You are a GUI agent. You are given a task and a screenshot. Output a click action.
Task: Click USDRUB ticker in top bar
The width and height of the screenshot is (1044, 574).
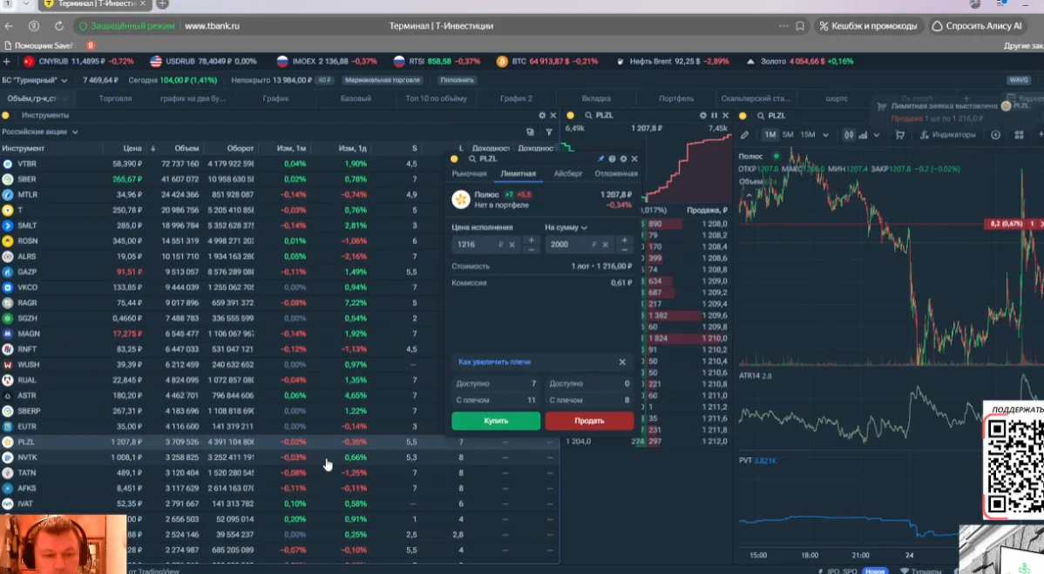(x=203, y=61)
